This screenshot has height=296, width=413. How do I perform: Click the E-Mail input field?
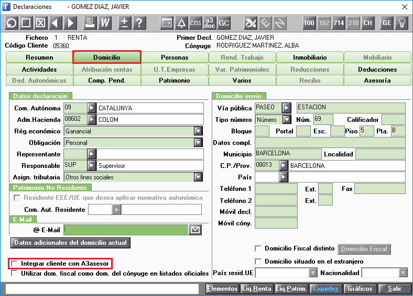point(126,230)
